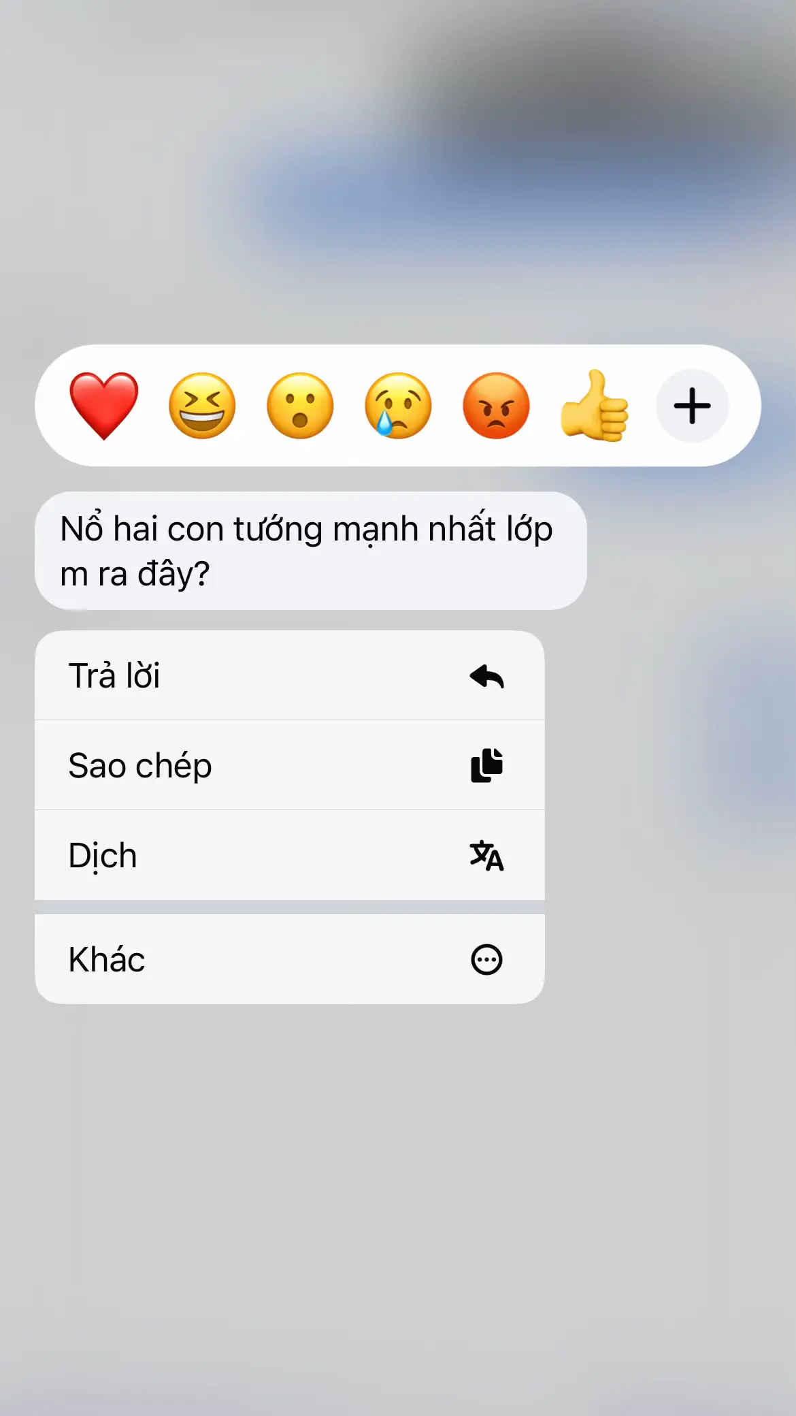796x1416 pixels.
Task: Choose "Dịch" to translate message
Action: click(290, 855)
